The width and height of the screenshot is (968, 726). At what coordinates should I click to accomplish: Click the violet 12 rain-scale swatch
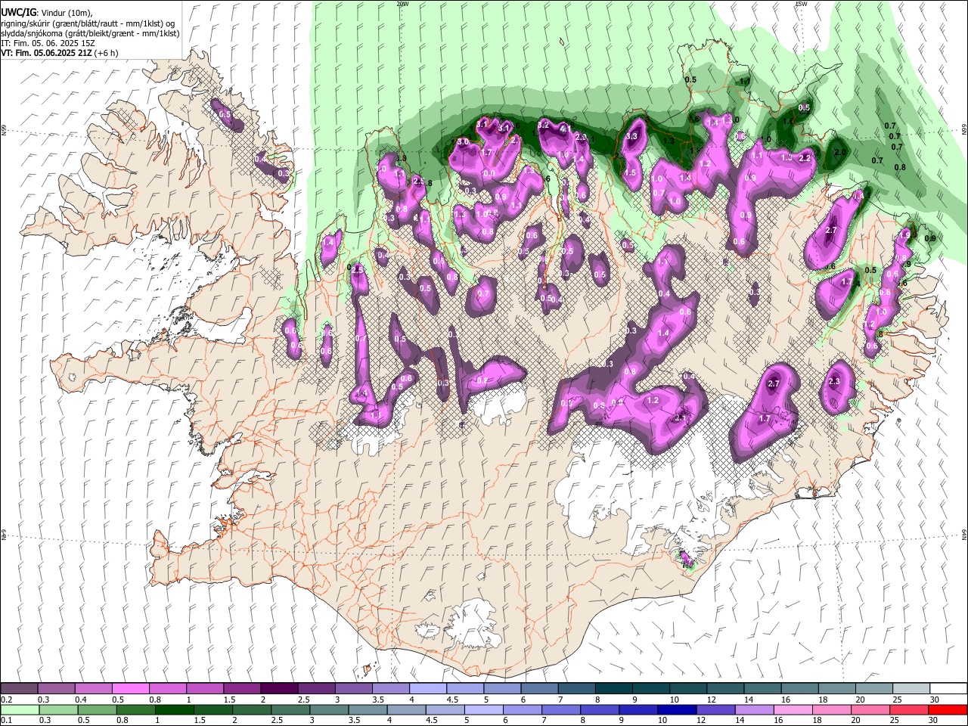click(x=715, y=709)
